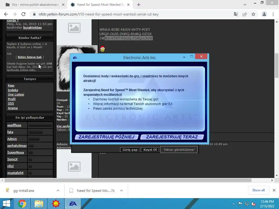Open the Indeks navigation link
The width and height of the screenshot is (279, 209).
point(13,90)
